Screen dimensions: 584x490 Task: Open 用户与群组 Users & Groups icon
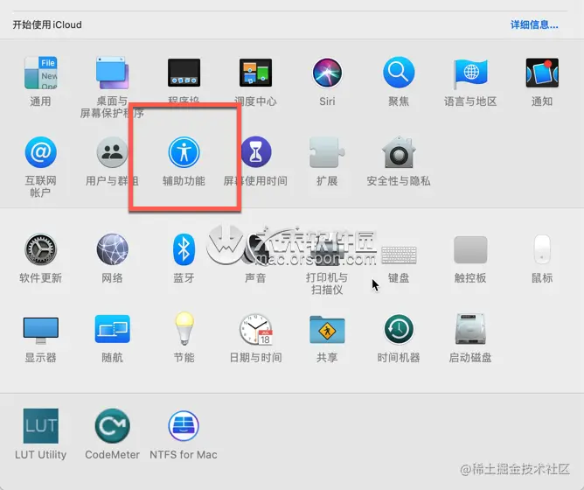coord(112,152)
